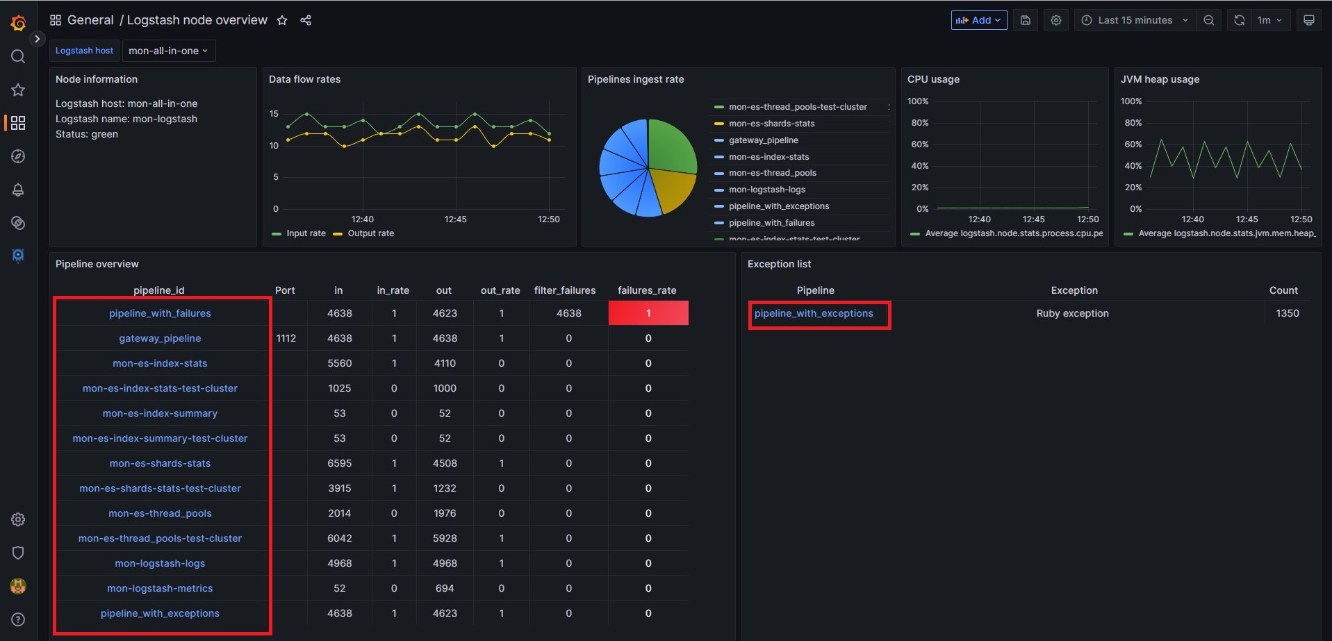Open Dashboards icon in sidebar

(18, 123)
